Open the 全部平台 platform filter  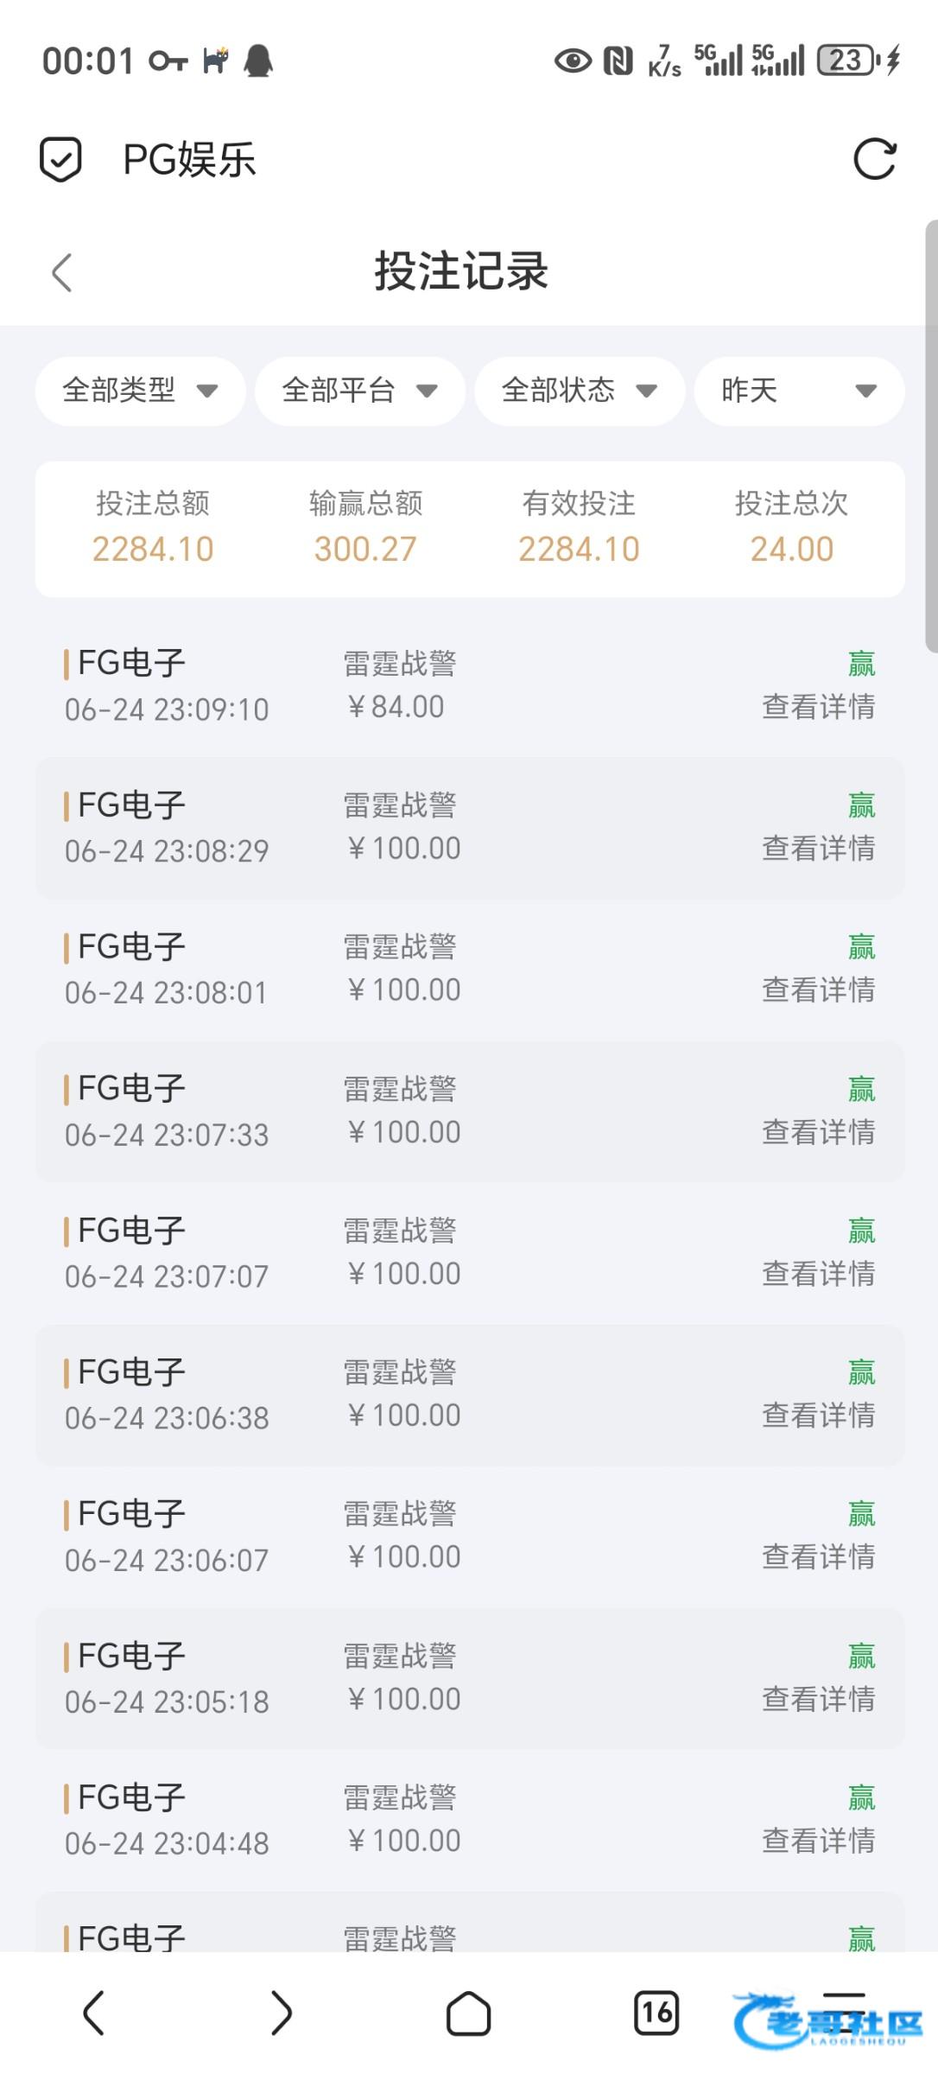click(x=359, y=391)
